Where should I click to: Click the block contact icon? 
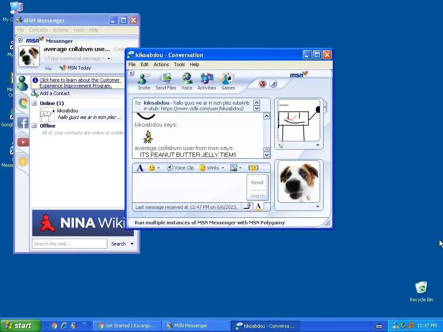pyautogui.click(x=263, y=84)
